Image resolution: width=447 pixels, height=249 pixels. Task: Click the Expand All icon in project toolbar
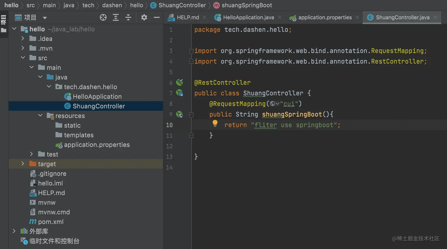tap(116, 17)
